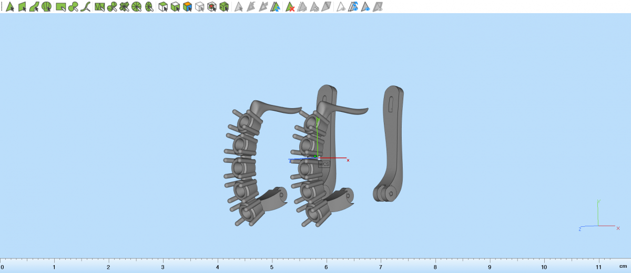Click the cube icon with red triangle
This screenshot has height=273, width=631.
click(212, 7)
